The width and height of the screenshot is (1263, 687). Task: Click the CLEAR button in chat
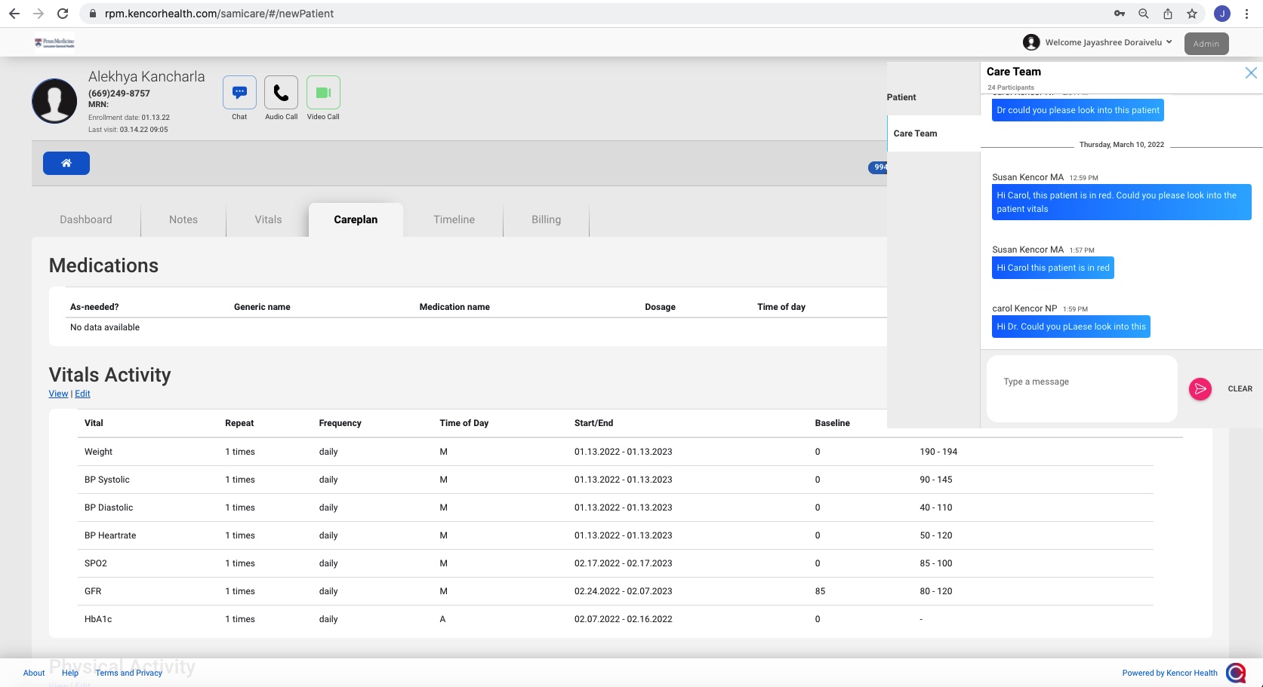point(1240,389)
